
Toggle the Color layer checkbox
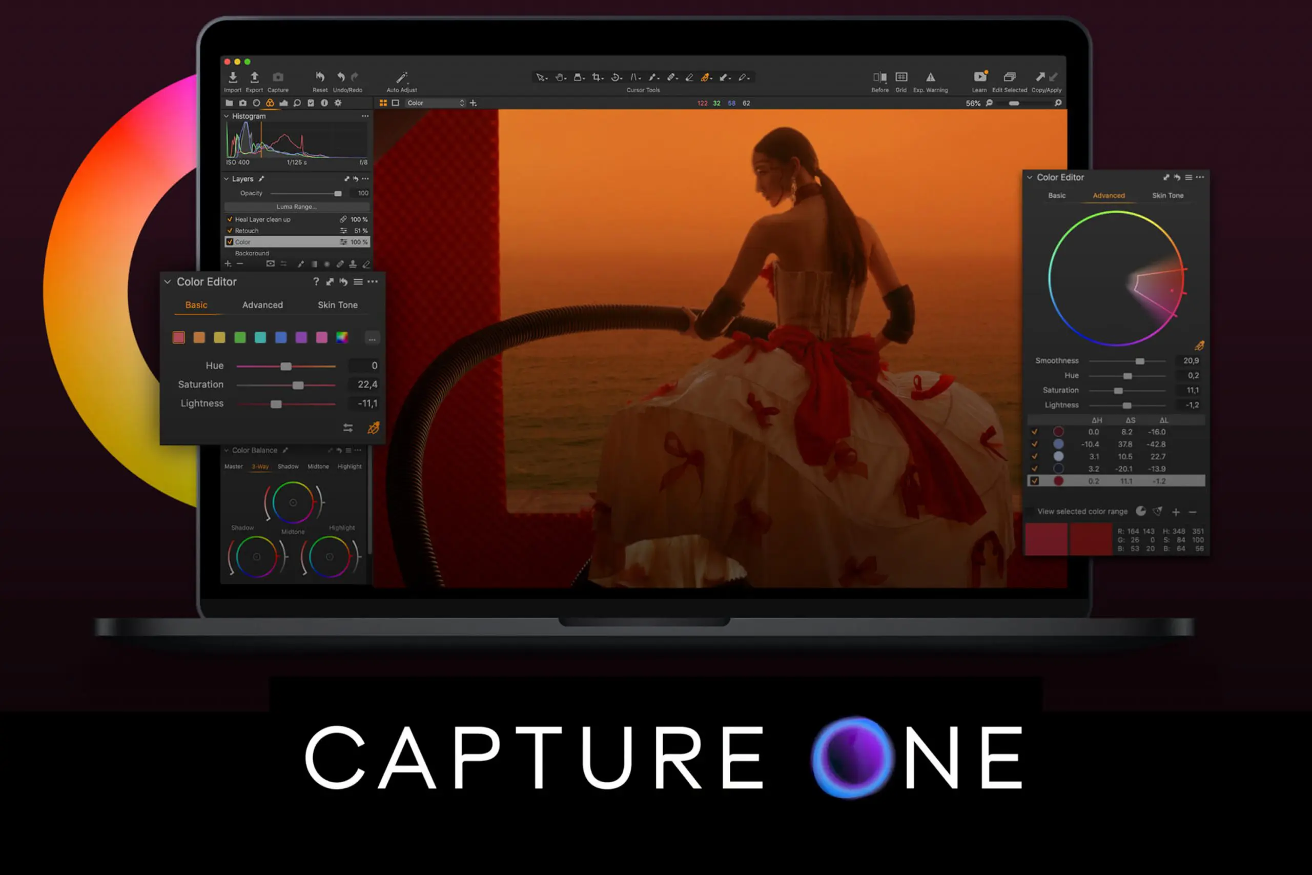[x=230, y=241]
